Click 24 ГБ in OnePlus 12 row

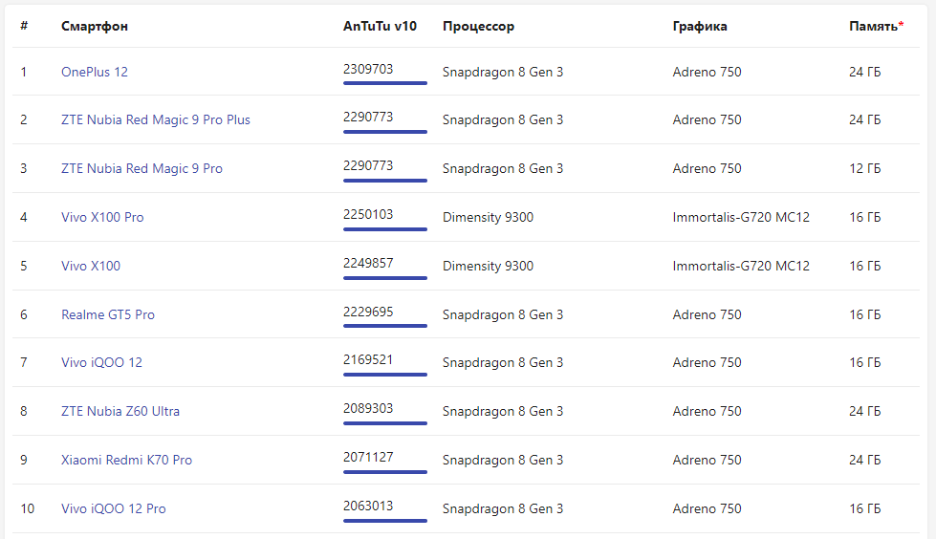[865, 72]
